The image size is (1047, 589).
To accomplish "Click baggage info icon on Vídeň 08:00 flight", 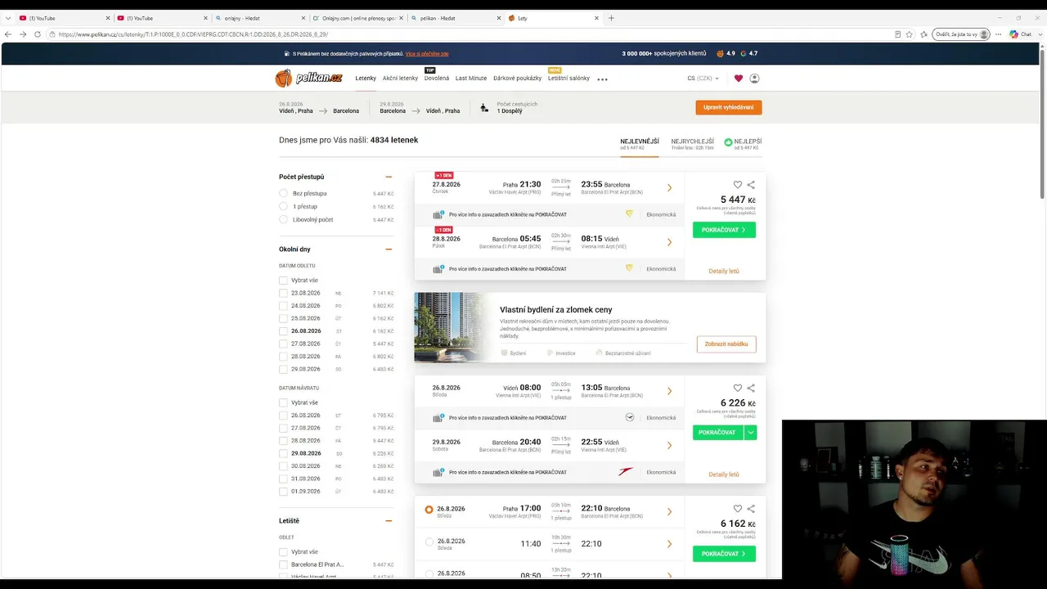I will 438,418.
